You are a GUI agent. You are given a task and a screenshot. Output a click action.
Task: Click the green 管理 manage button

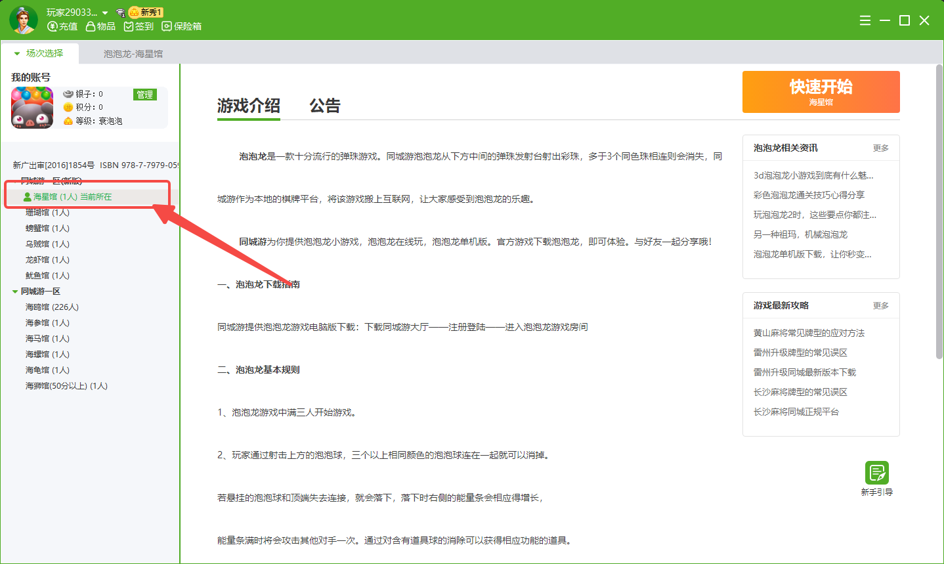click(145, 95)
